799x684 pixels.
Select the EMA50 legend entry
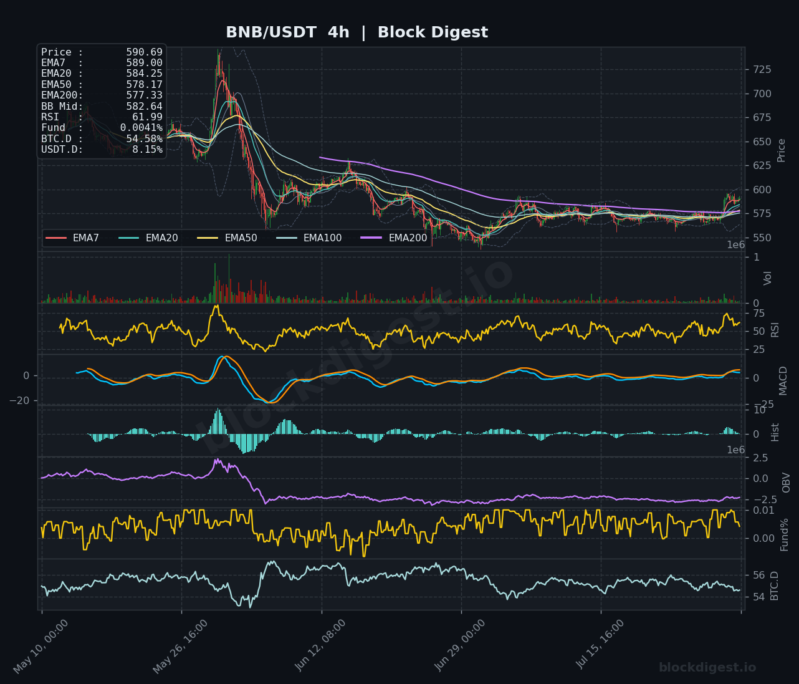click(x=227, y=238)
